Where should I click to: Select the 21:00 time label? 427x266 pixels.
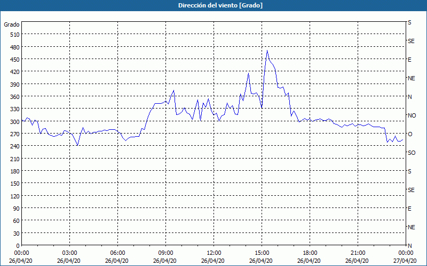tap(358, 253)
